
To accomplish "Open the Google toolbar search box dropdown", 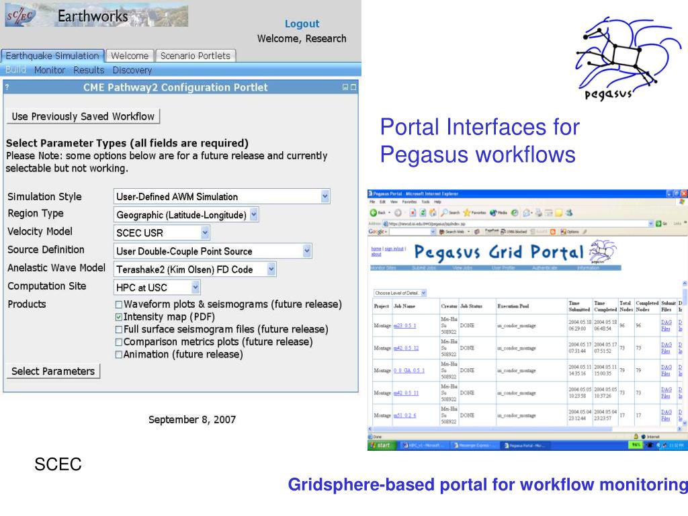I will point(433,231).
